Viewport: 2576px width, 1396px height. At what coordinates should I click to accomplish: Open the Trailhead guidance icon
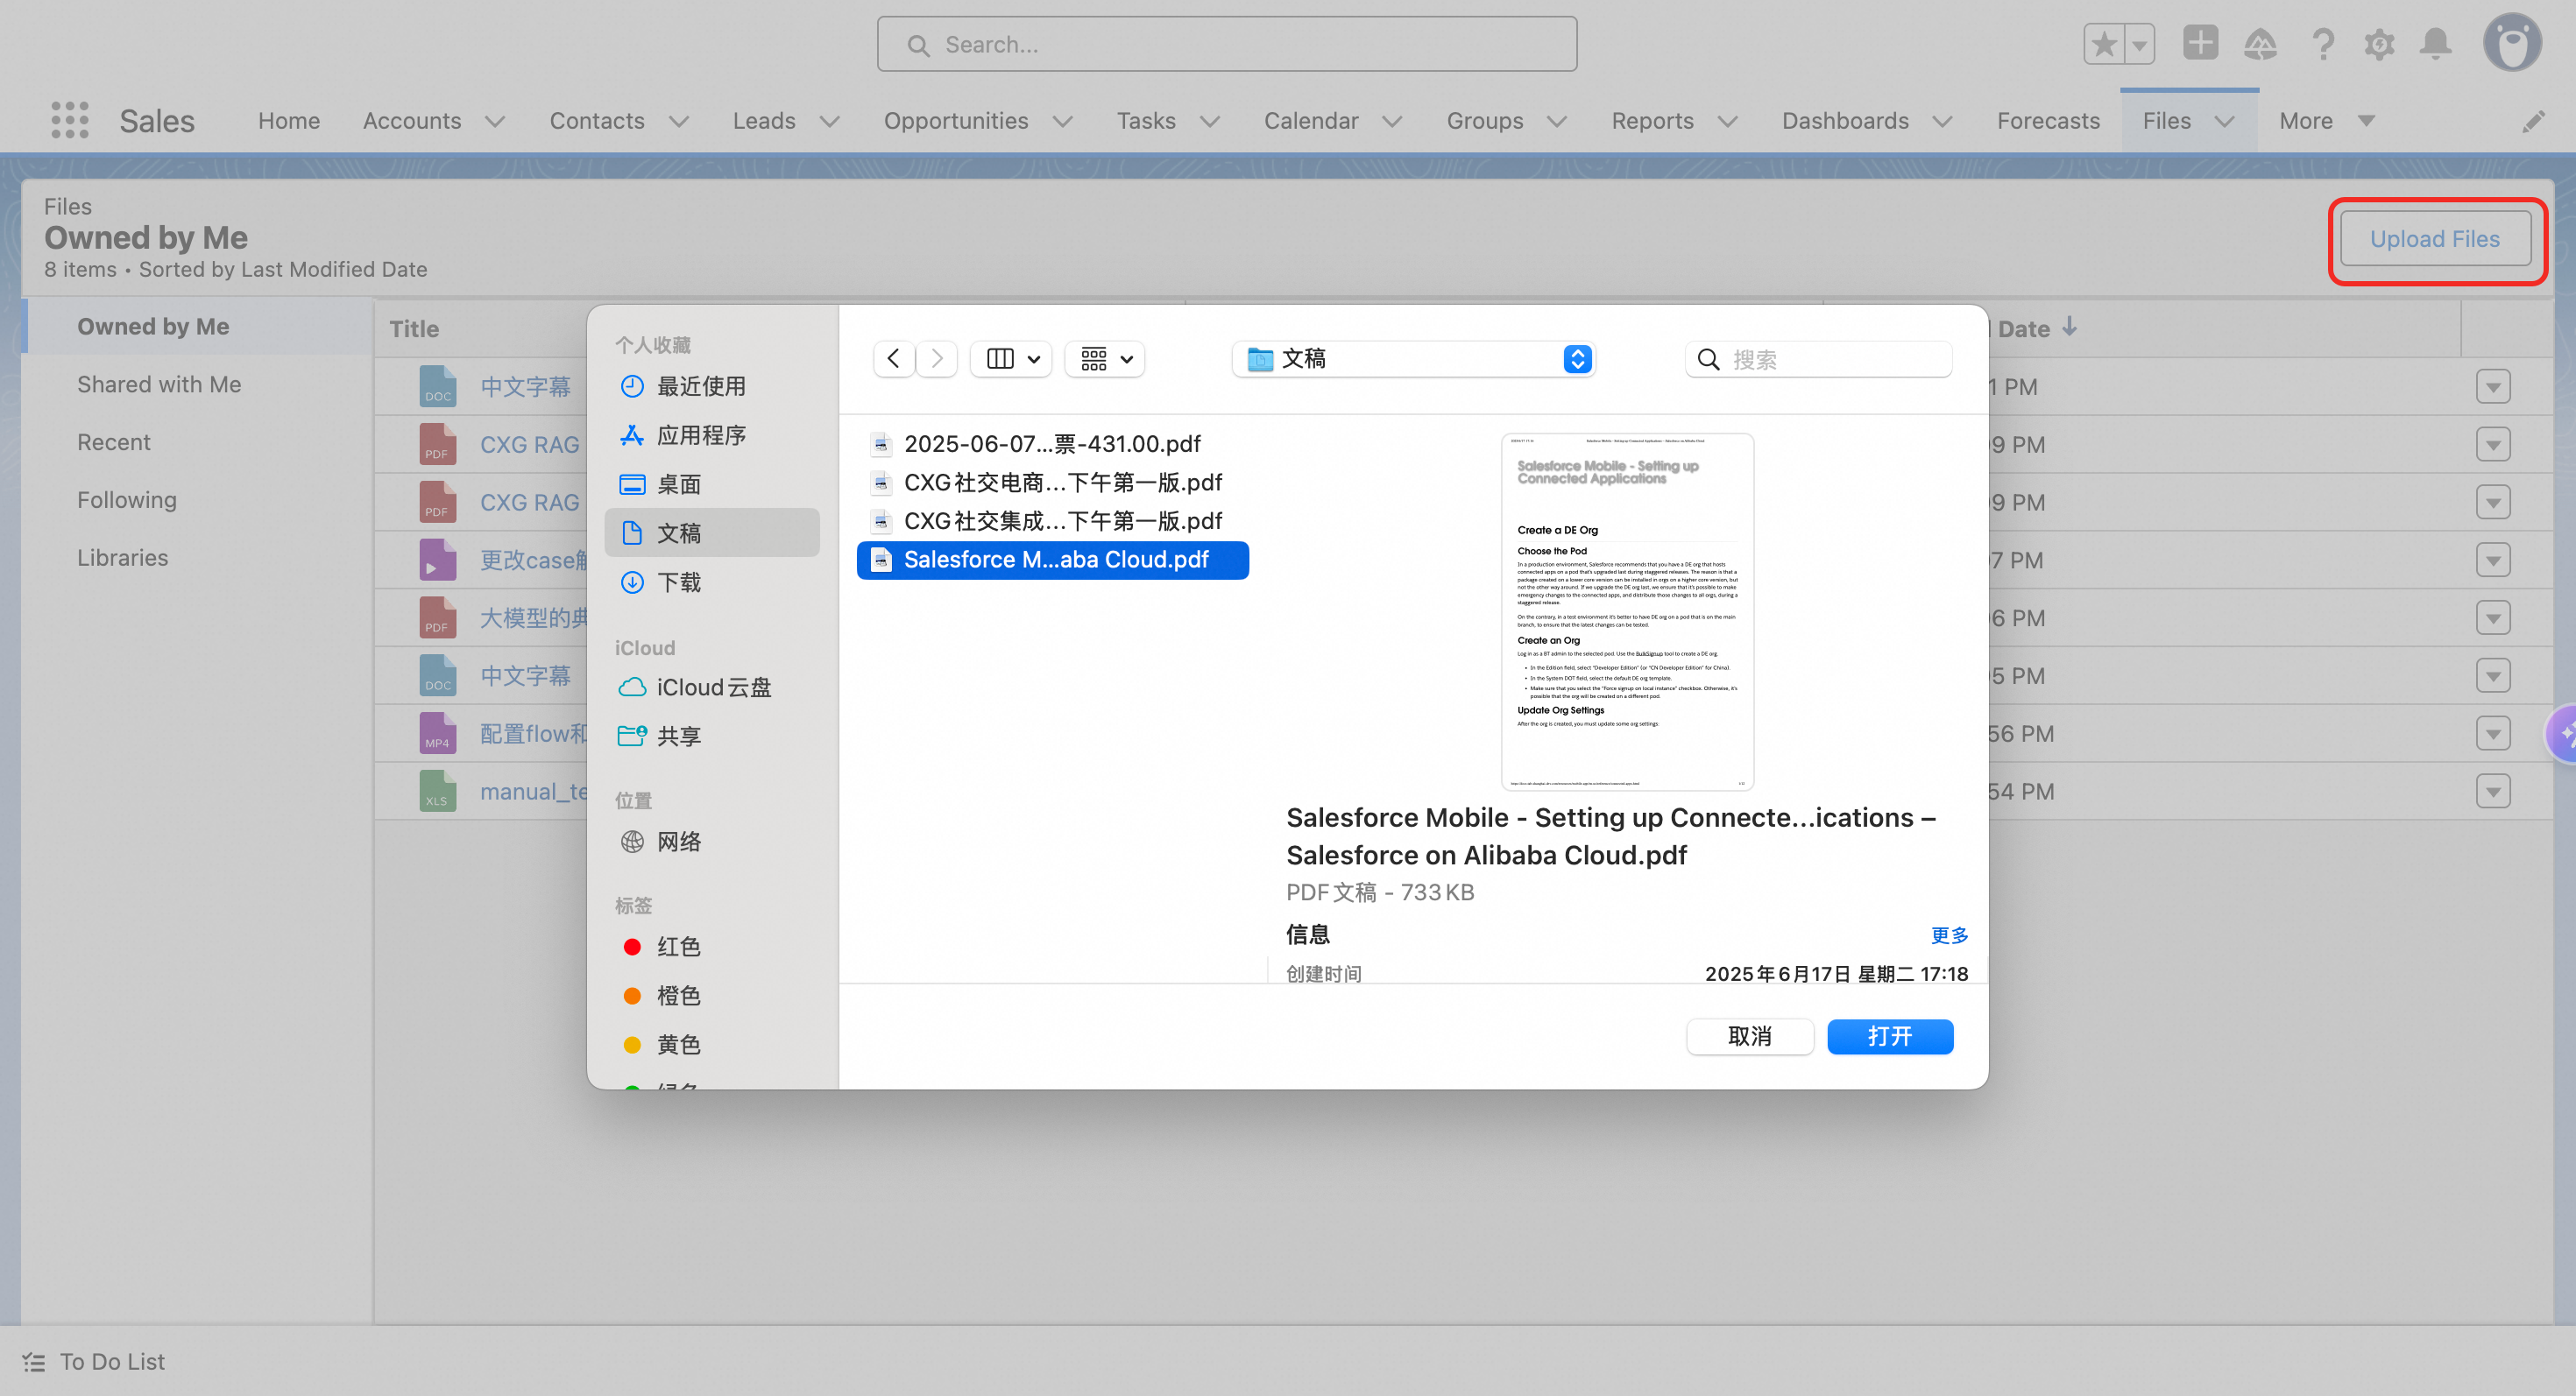pos(2260,44)
